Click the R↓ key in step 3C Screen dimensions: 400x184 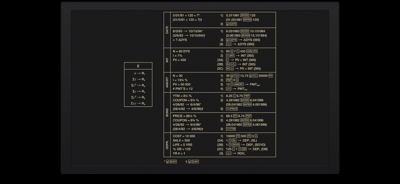pos(228,68)
